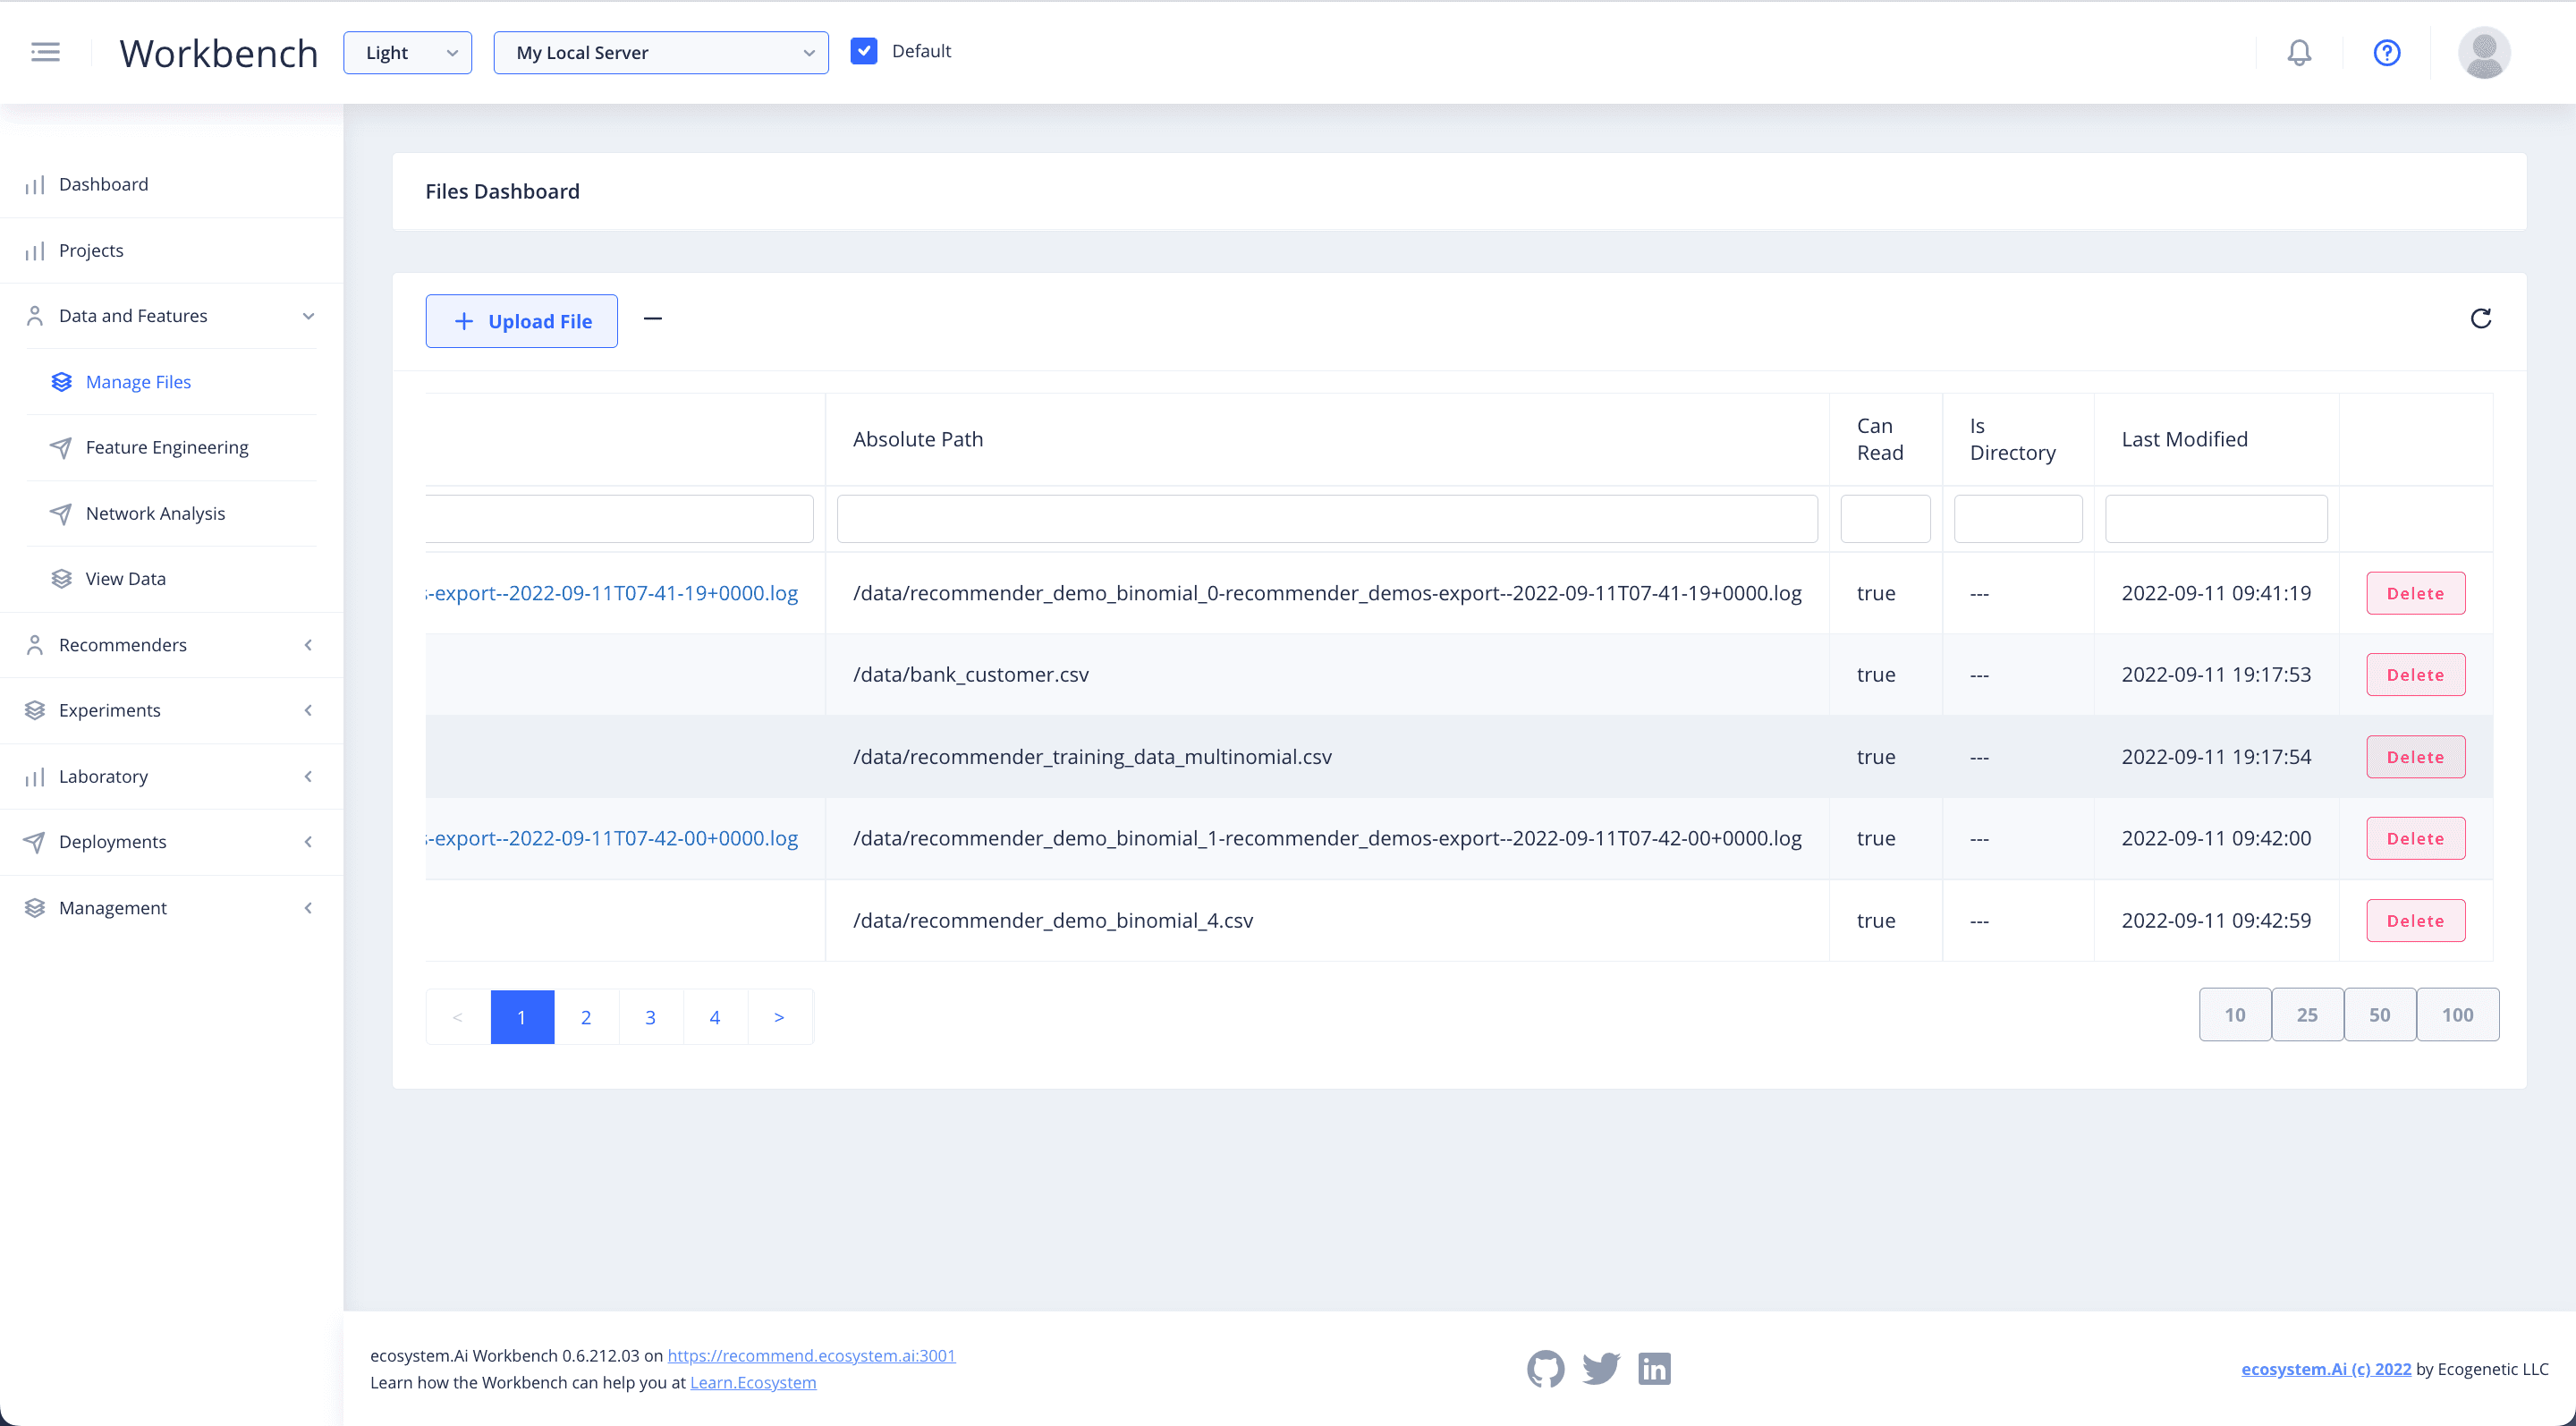Open the help question mark icon
2576x1426 pixels.
(2387, 52)
